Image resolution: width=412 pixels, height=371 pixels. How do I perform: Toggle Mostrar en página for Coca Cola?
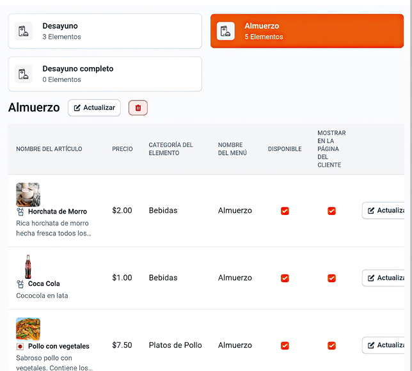tap(331, 278)
